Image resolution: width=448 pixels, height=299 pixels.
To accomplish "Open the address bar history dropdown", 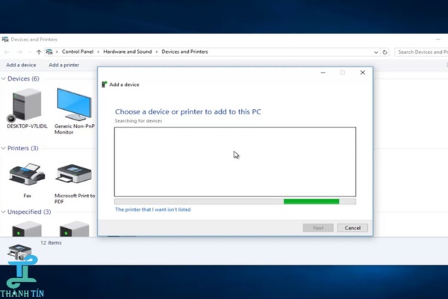I will [x=376, y=52].
